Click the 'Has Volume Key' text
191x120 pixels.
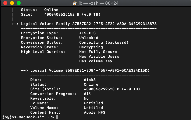95,61
